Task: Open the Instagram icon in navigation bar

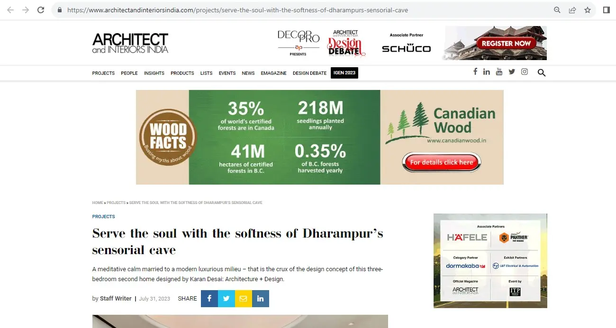Action: tap(525, 72)
